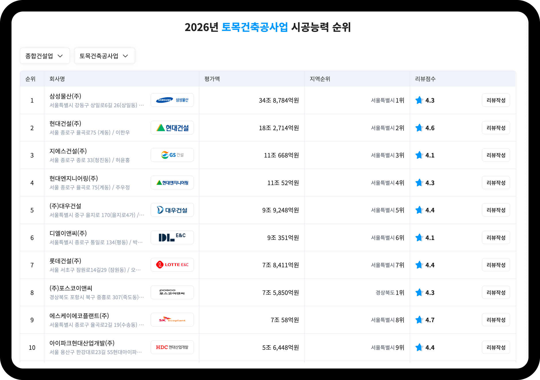Click the star icon in 현대건설(주) row
Viewport: 540px width, 380px height.
pos(419,128)
